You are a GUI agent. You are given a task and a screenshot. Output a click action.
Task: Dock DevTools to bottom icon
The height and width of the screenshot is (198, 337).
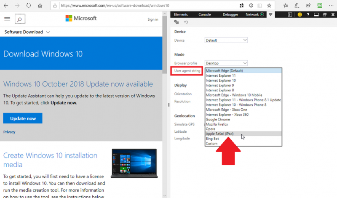tap(316, 15)
